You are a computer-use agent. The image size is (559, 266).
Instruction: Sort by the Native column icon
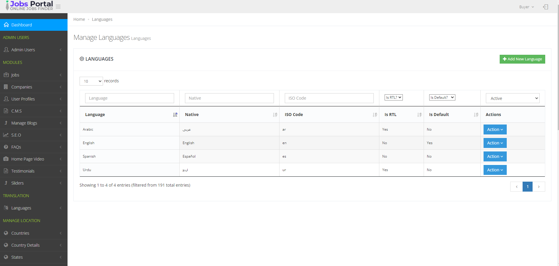point(275,115)
